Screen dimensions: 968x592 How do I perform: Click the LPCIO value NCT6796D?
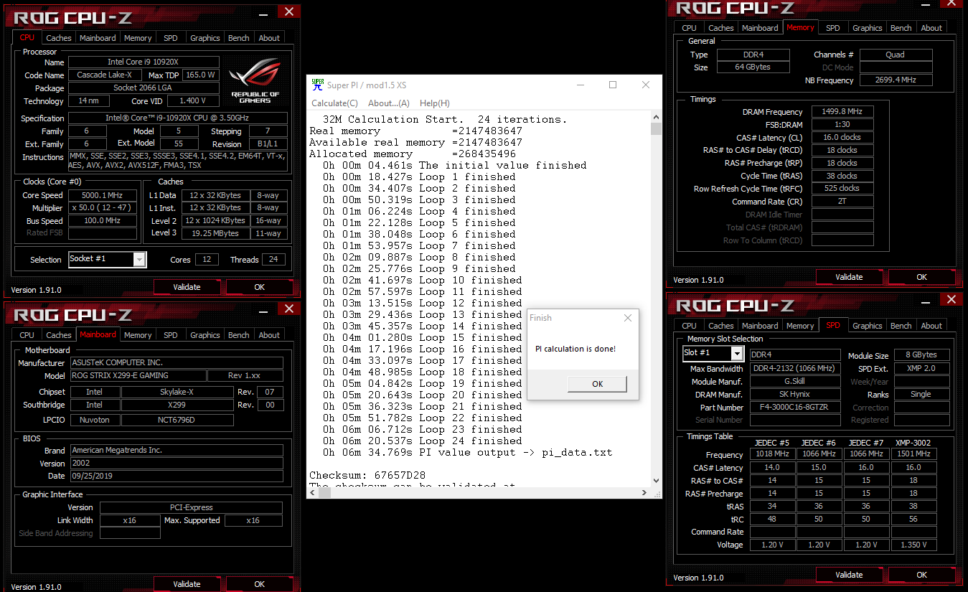(177, 420)
